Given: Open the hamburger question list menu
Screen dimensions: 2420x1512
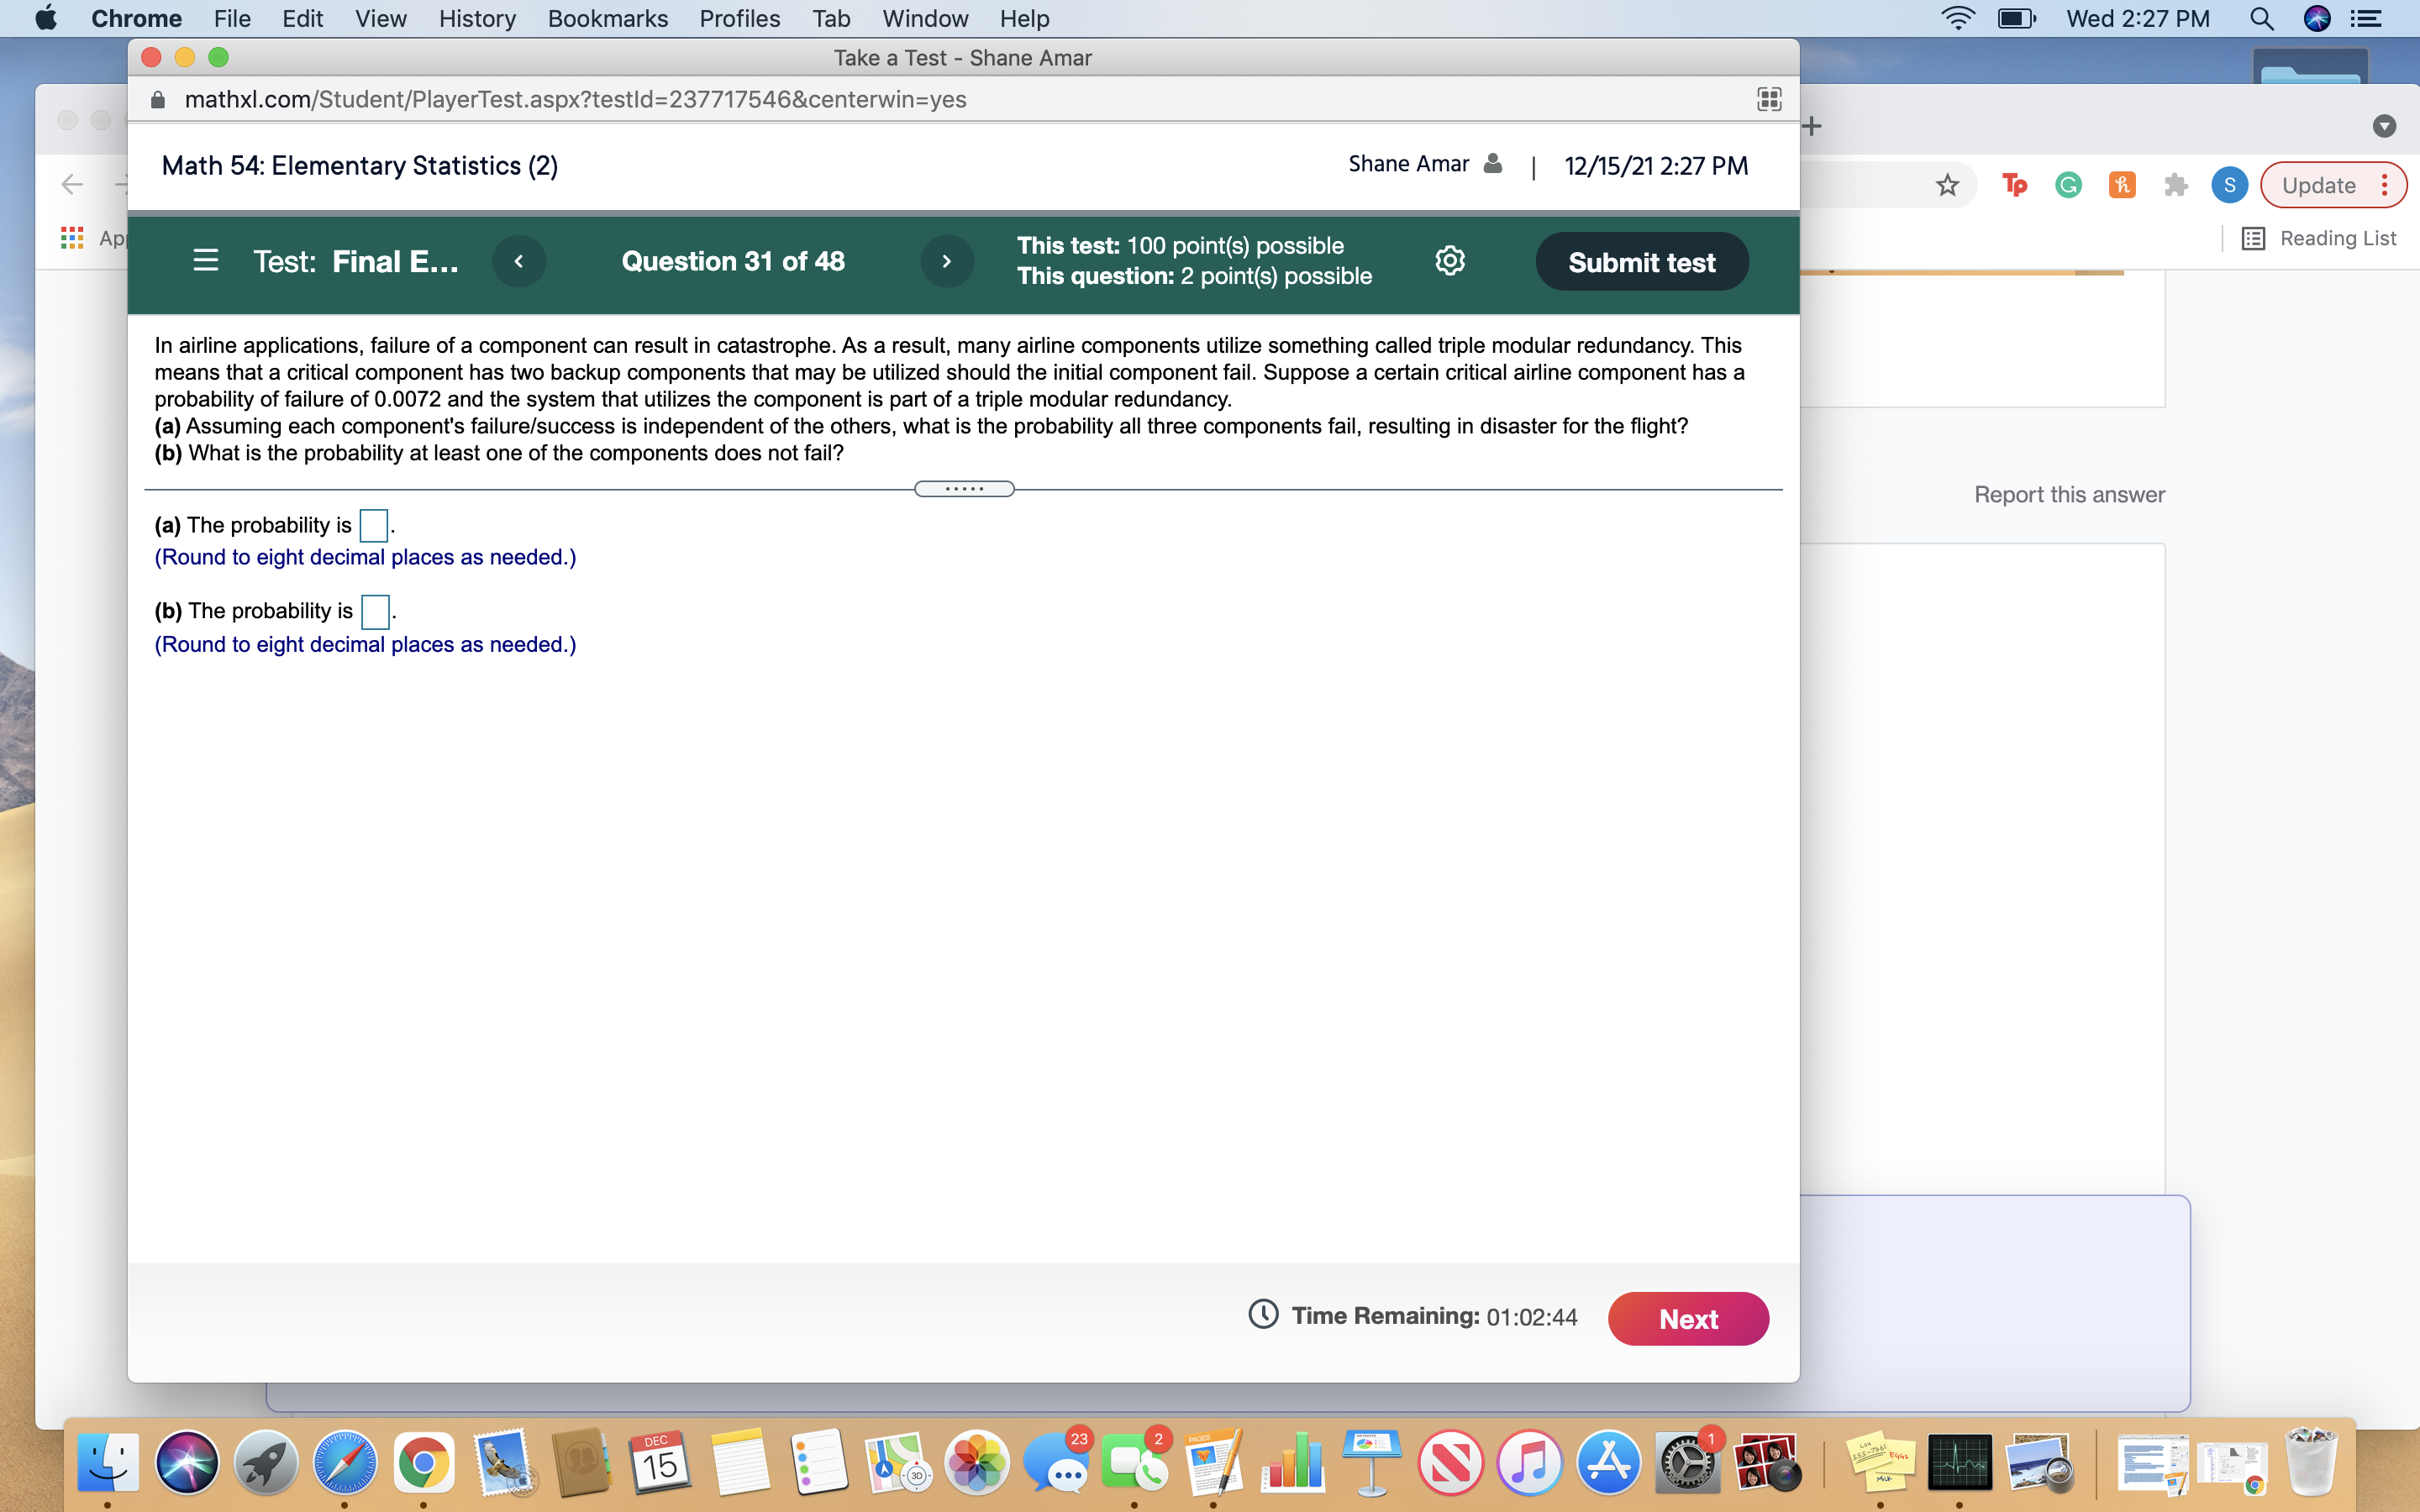Looking at the screenshot, I should coord(205,261).
